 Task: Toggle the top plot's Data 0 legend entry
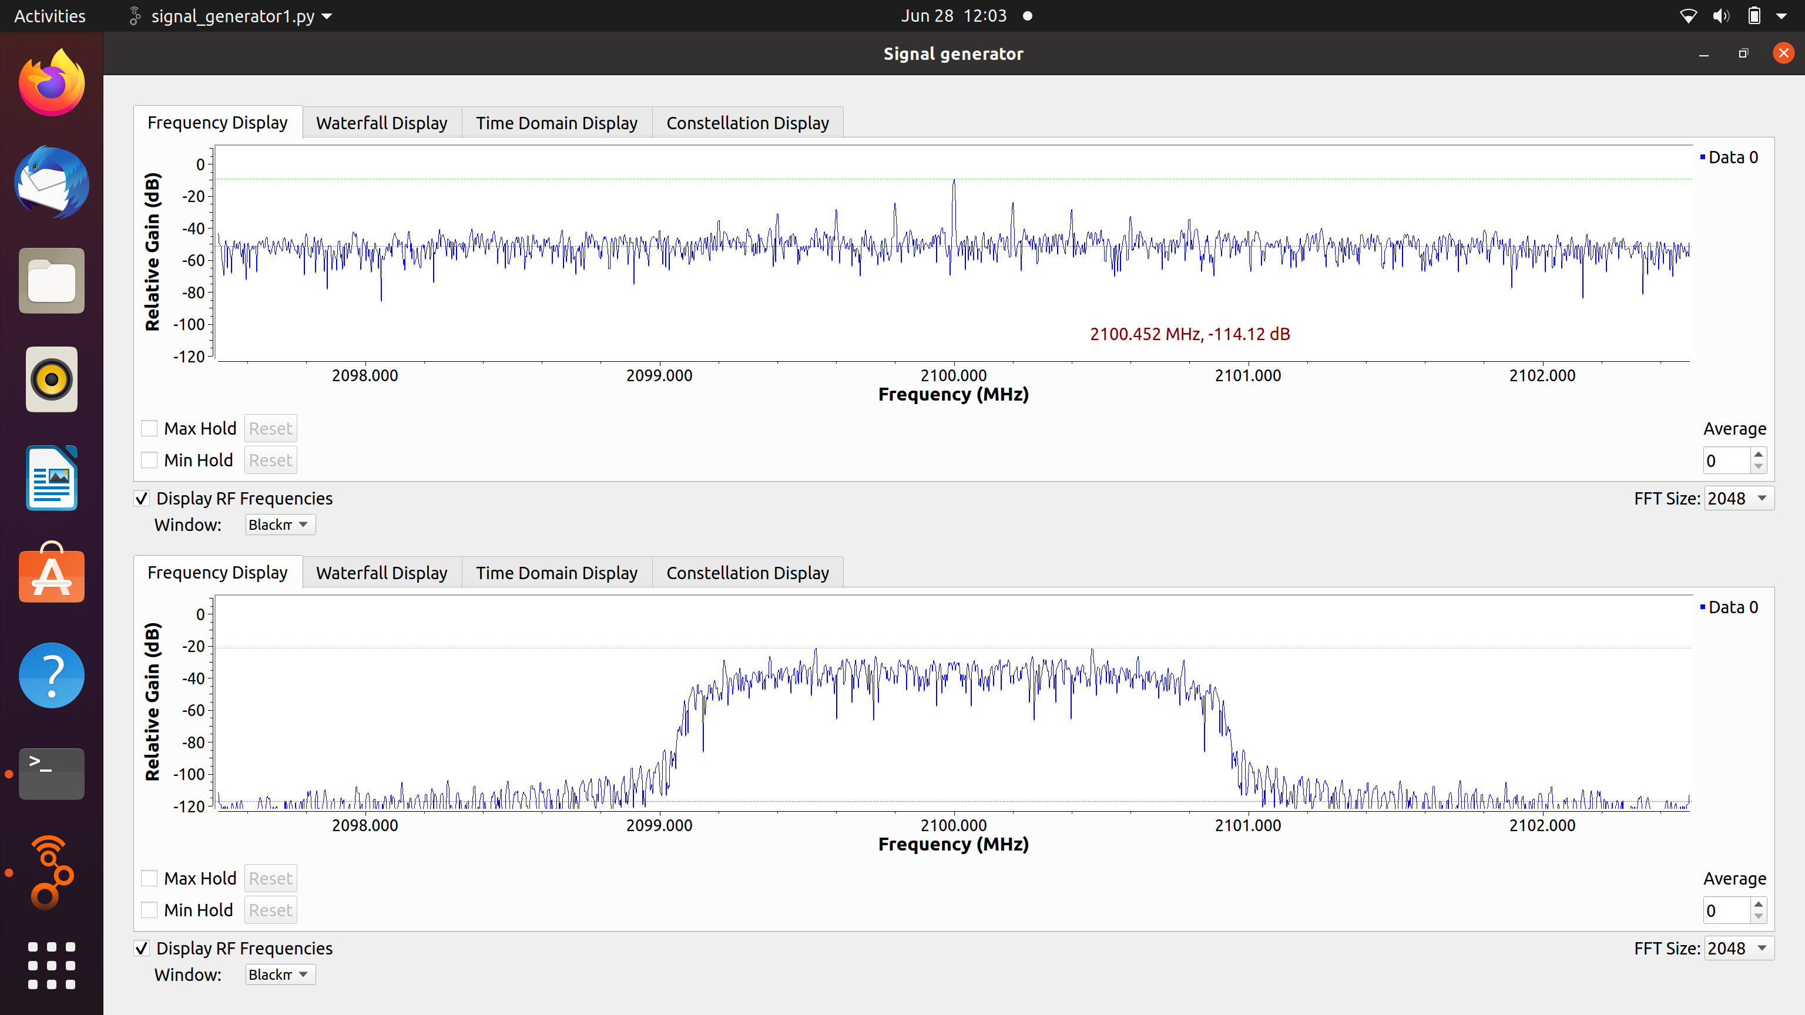point(1732,157)
